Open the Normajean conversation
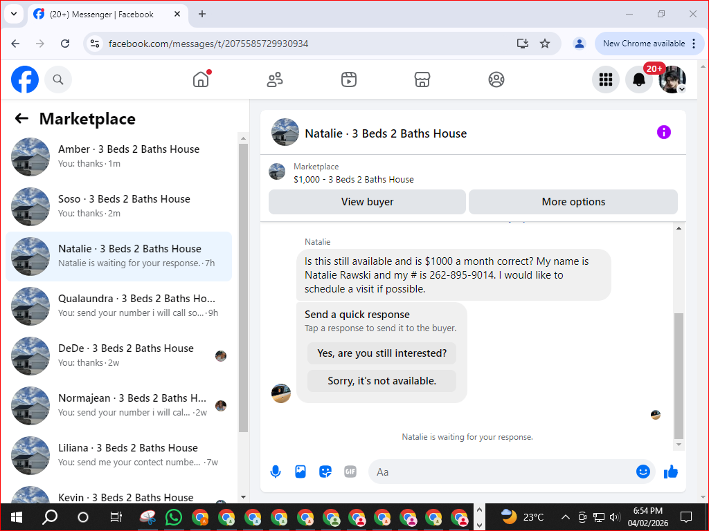Screen dimensions: 709x531 tap(119, 405)
